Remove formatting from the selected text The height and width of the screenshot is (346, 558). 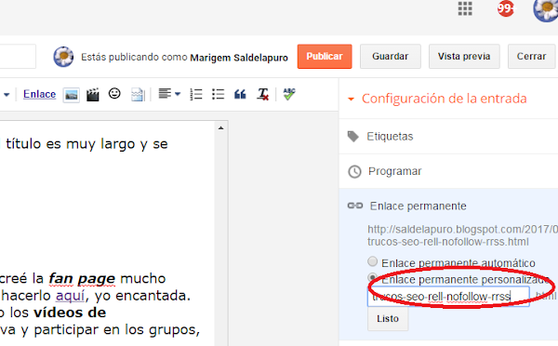coord(262,94)
